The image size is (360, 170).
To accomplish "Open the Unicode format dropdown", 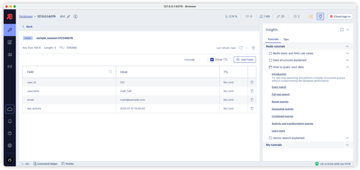I will 192,59.
